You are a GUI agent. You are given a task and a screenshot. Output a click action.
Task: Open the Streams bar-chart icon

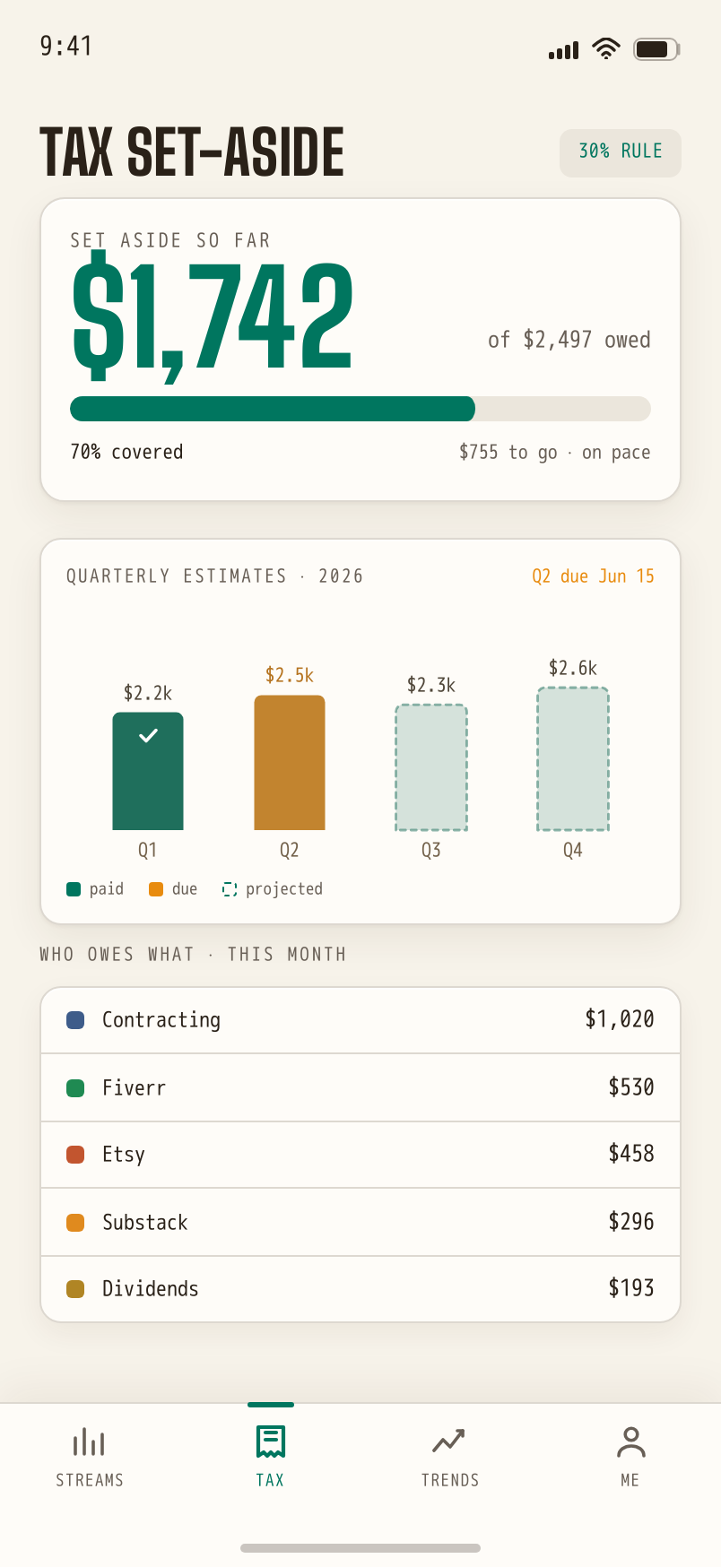click(89, 1441)
